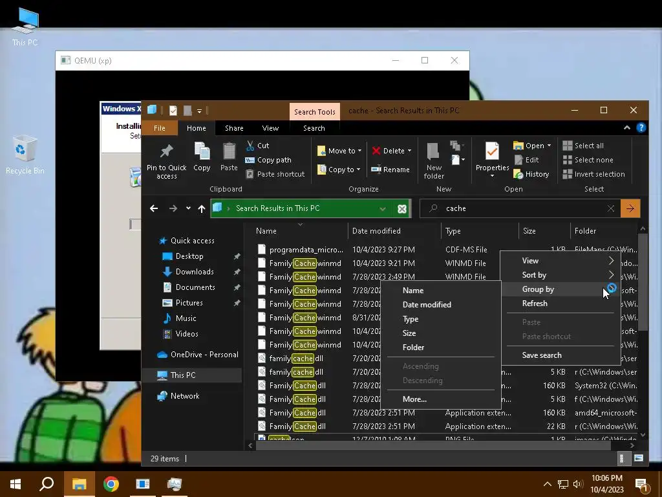Open Documents in navigation pane

195,287
